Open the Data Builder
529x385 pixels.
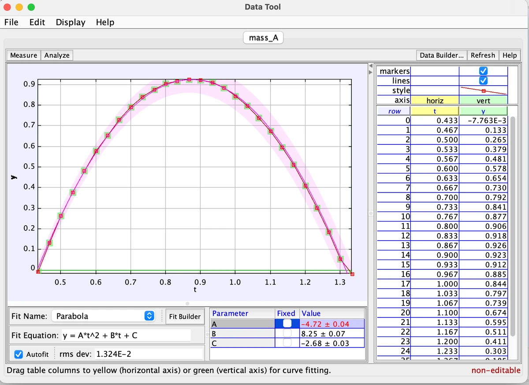tap(441, 55)
